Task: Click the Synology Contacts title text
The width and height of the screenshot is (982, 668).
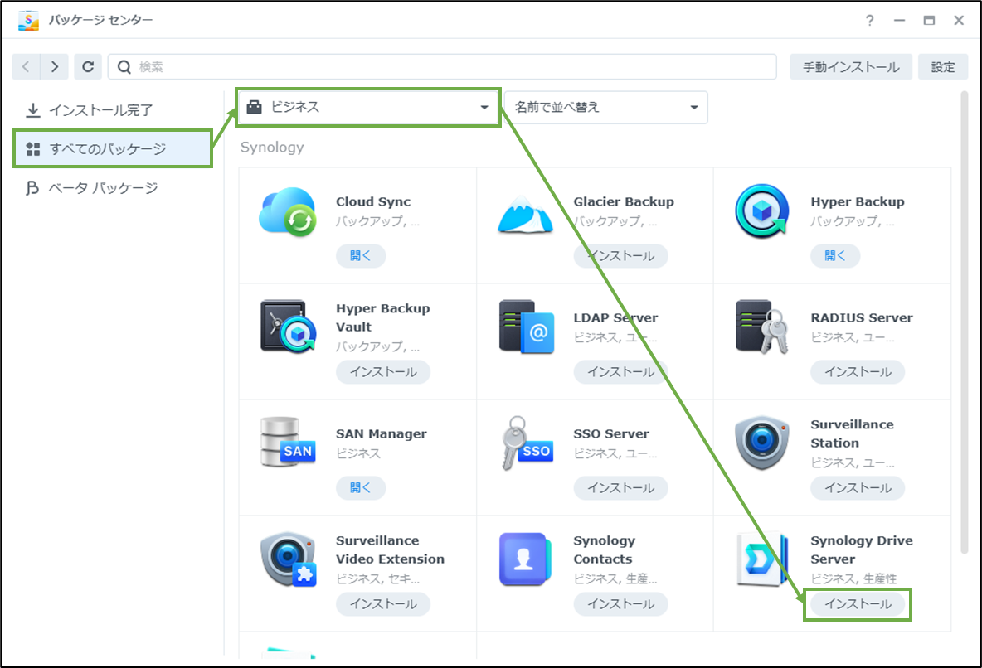Action: [x=605, y=549]
